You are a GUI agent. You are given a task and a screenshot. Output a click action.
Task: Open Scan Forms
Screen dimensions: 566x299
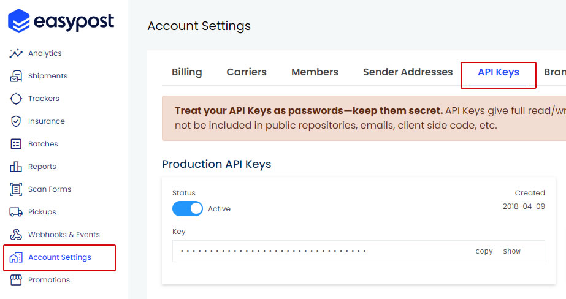50,189
